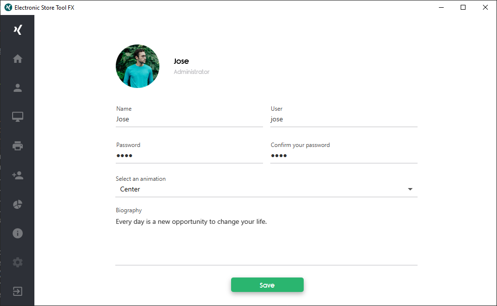
Task: Select the printer icon in sidebar
Action: tap(17, 146)
